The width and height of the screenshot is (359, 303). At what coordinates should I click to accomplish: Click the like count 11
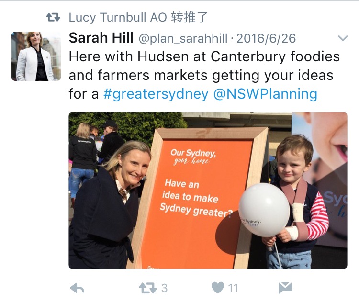coord(233,288)
